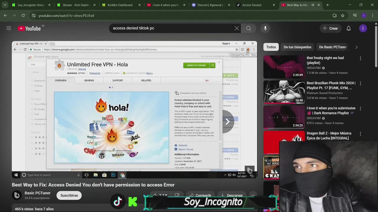Click the install app icon in address bar
Viewport: 378px width, 212px height.
pos(335,16)
